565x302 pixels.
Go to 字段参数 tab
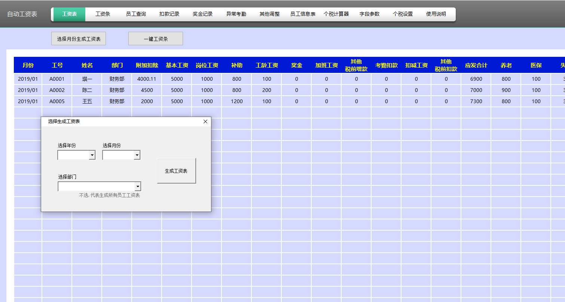[369, 14]
